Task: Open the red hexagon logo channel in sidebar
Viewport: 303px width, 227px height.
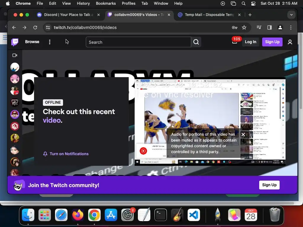Action: pos(15,126)
